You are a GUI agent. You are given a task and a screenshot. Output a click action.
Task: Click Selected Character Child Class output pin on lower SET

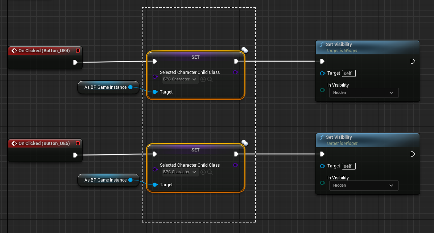[x=236, y=165]
